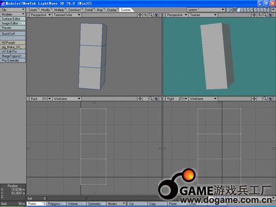Switch to the Create tab
This screenshot has width=276, height=207.
click(x=33, y=10)
